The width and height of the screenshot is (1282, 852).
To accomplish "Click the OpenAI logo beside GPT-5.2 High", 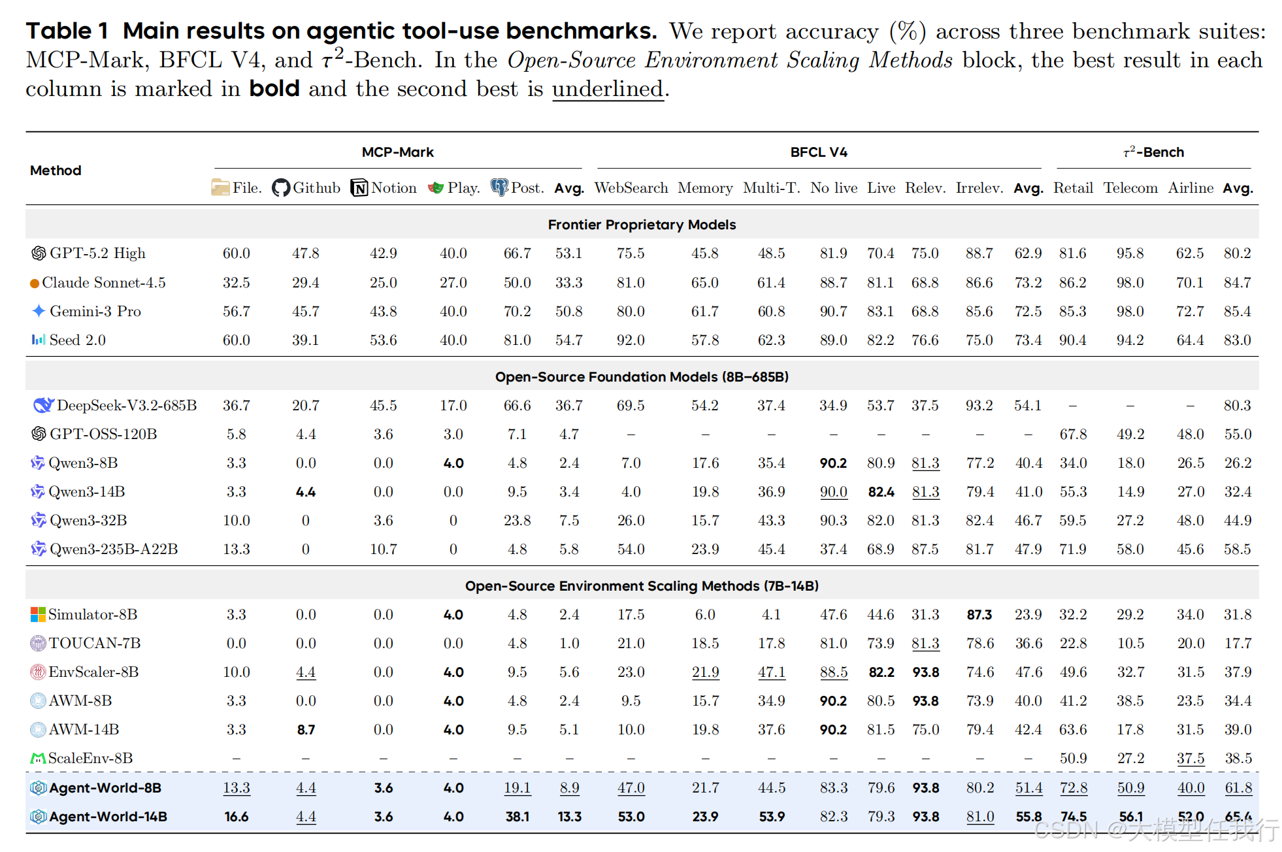I will (39, 253).
